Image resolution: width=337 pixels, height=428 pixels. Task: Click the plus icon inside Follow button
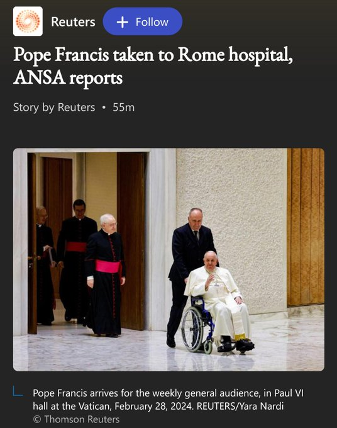(x=123, y=22)
